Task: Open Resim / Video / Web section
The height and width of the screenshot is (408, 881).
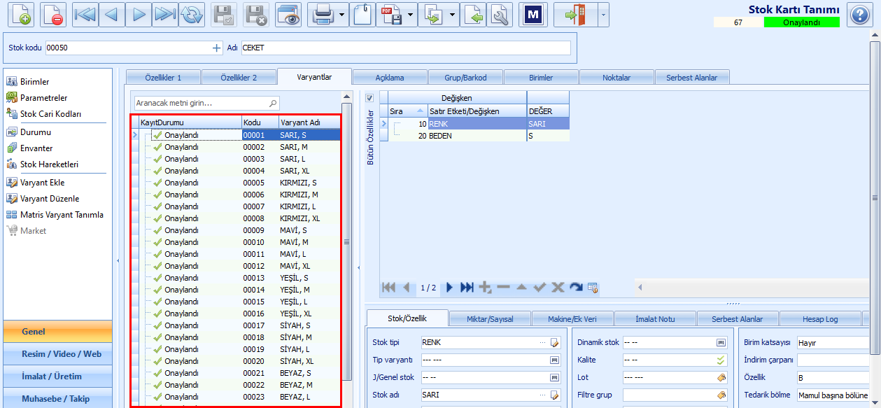Action: pyautogui.click(x=57, y=354)
